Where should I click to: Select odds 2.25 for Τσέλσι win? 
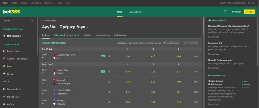179,71
